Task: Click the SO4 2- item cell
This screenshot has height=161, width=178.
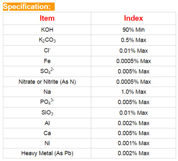Action: (47, 71)
